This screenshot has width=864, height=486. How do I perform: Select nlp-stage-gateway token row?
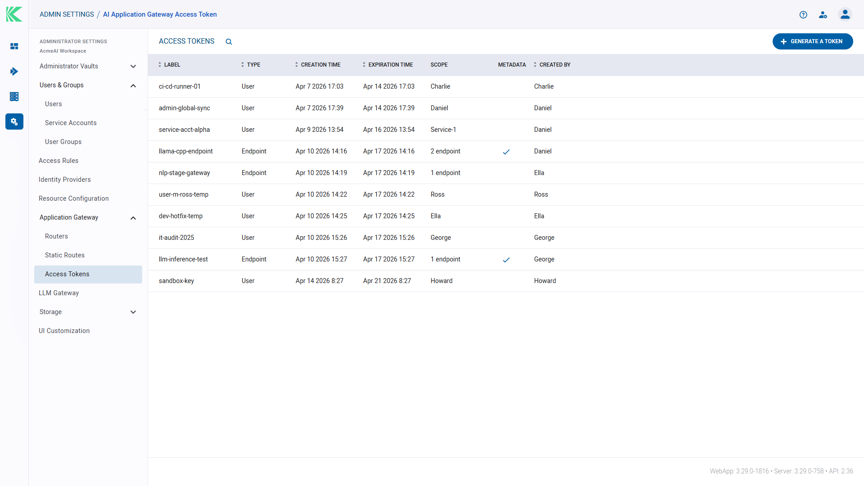[506, 173]
